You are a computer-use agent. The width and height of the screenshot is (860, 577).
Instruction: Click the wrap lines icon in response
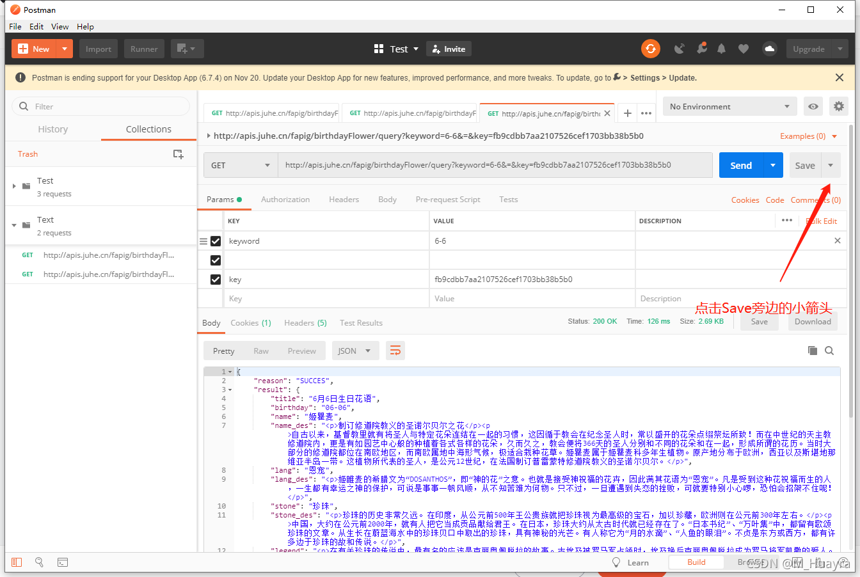(x=395, y=351)
